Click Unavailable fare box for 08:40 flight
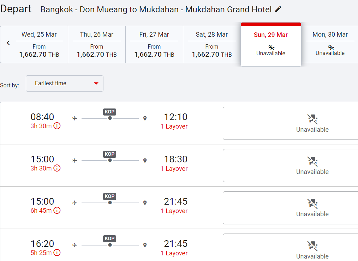Image resolution: width=358 pixels, height=261 pixels. (291, 123)
